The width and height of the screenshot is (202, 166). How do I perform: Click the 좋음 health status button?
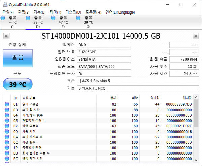pos(18,58)
